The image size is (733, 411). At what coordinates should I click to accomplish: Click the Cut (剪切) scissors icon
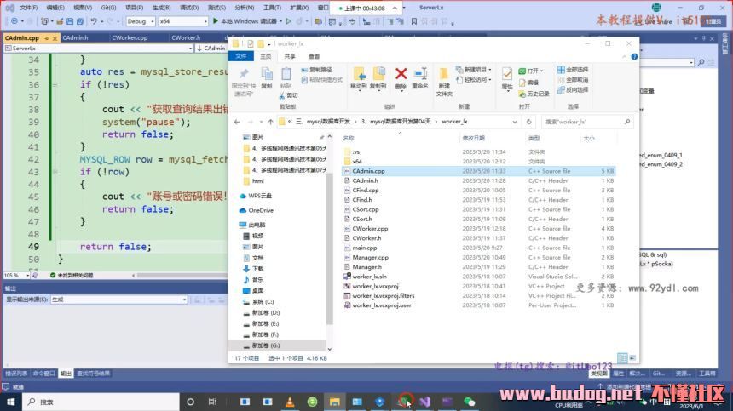tap(282, 95)
